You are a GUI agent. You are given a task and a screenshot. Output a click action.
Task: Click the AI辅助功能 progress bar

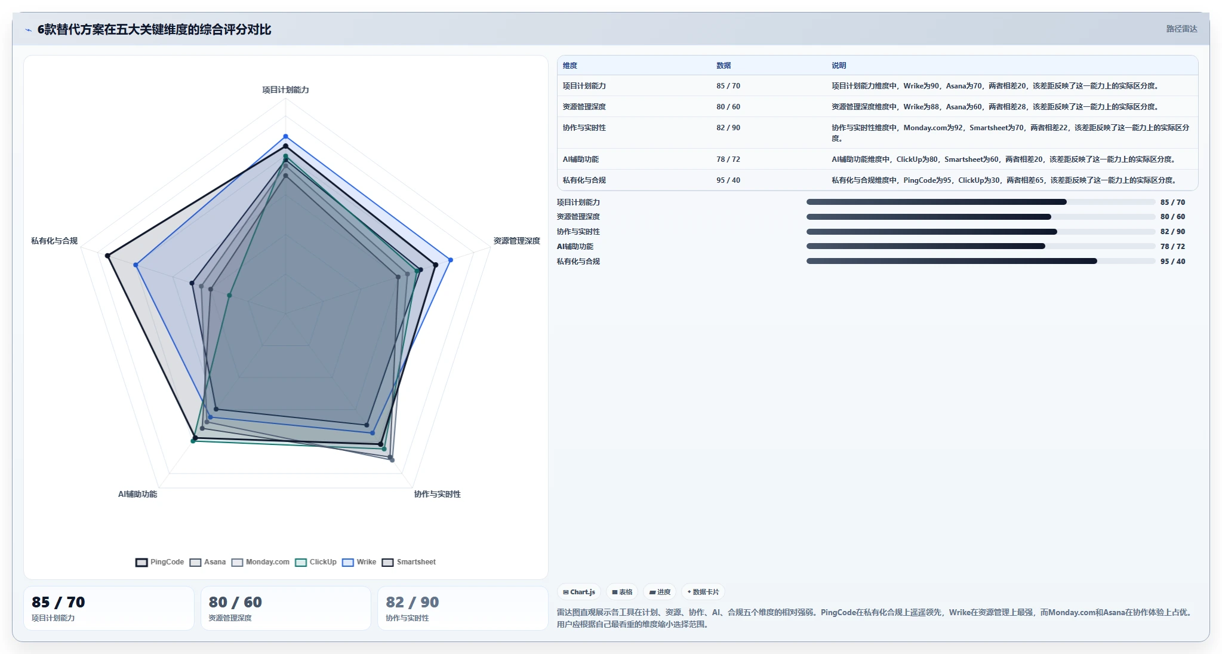coord(980,246)
